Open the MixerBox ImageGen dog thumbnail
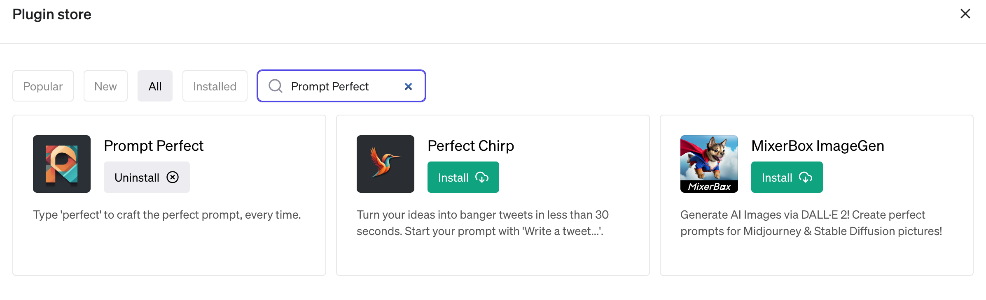 (709, 164)
